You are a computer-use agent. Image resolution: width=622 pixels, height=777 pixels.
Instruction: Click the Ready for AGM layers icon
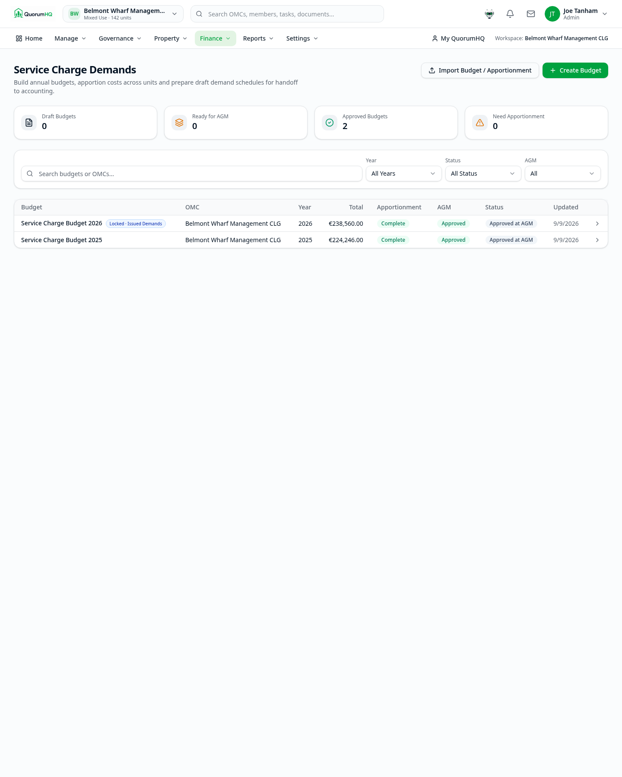tap(179, 123)
